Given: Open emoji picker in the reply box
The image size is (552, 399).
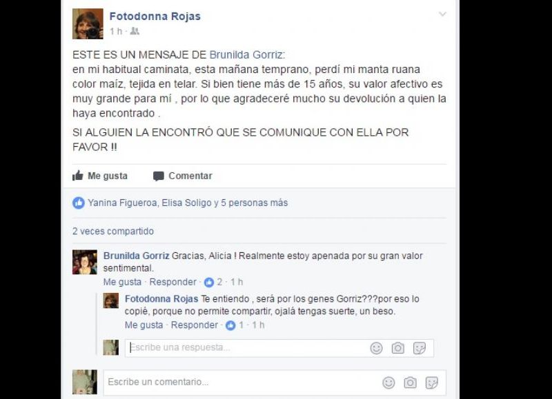Looking at the screenshot, I should click(x=376, y=348).
